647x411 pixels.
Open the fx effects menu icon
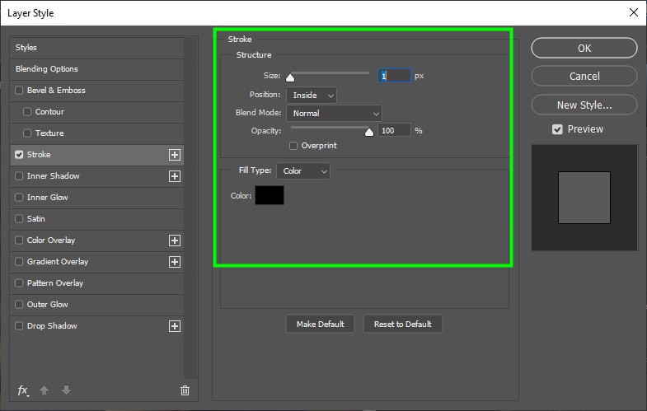tap(23, 390)
